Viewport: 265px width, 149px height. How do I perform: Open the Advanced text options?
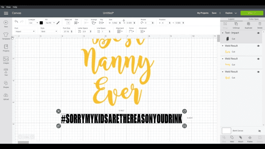(x=142, y=31)
